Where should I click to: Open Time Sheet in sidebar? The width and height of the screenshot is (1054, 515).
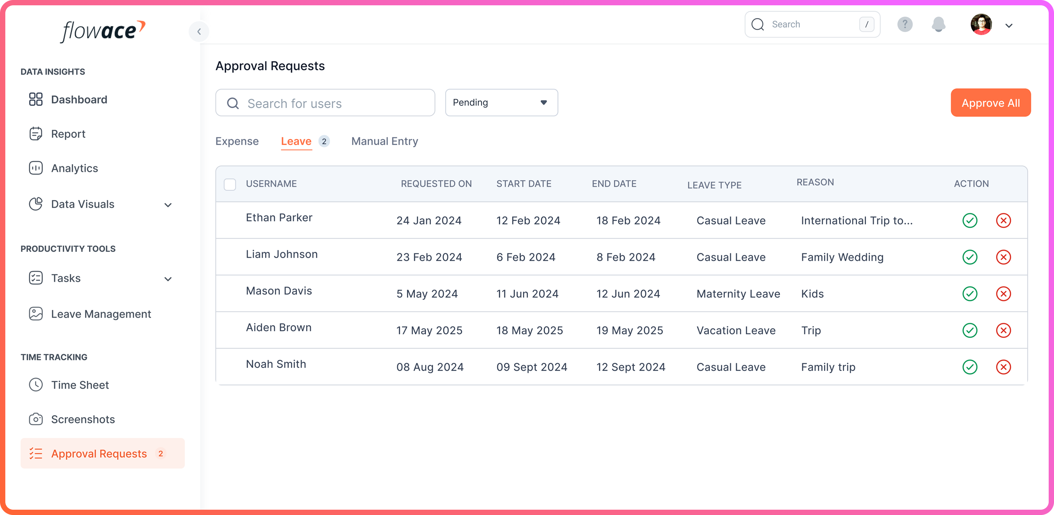pos(80,385)
